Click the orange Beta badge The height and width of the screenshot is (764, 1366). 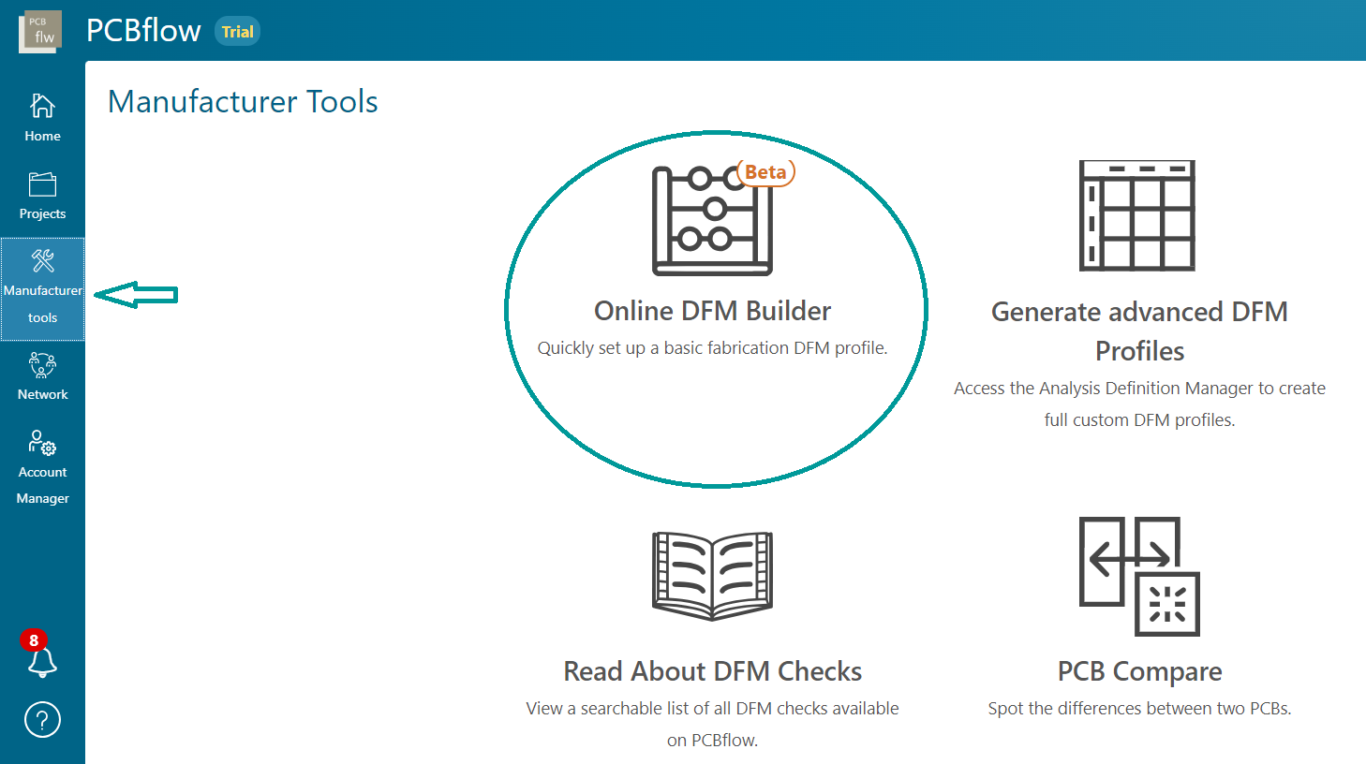click(765, 172)
